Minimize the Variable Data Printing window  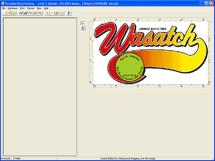click(202, 3)
